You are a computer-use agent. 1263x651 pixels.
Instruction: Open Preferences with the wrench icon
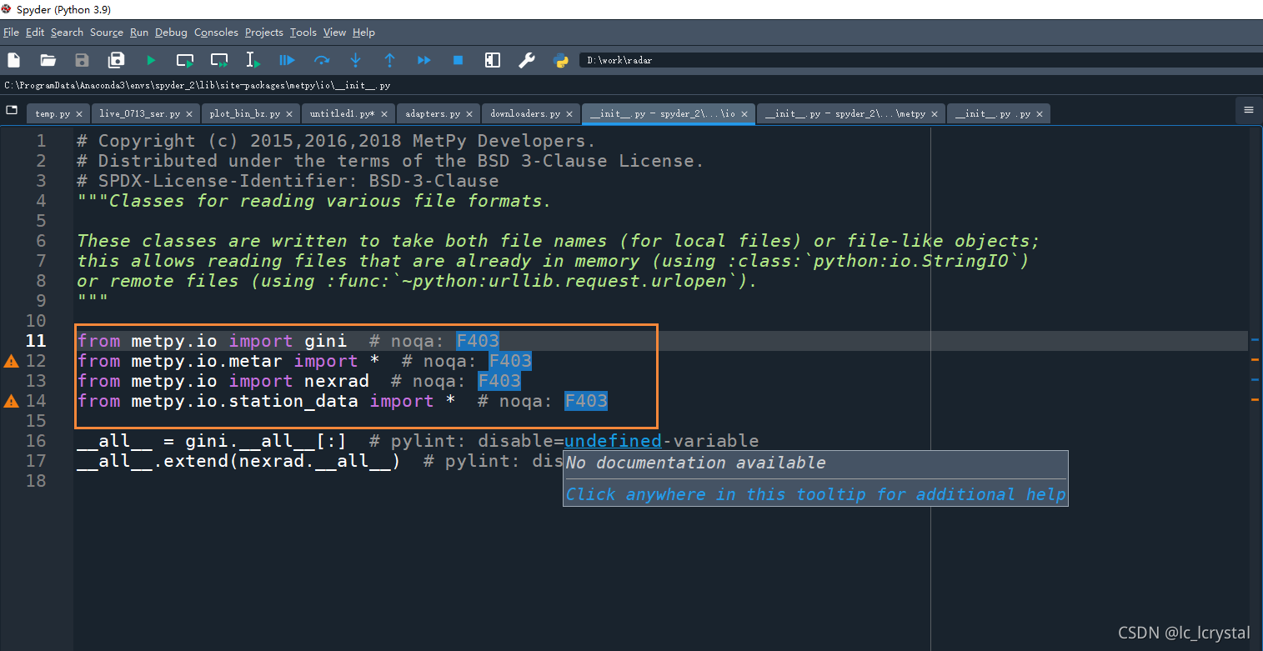tap(526, 60)
